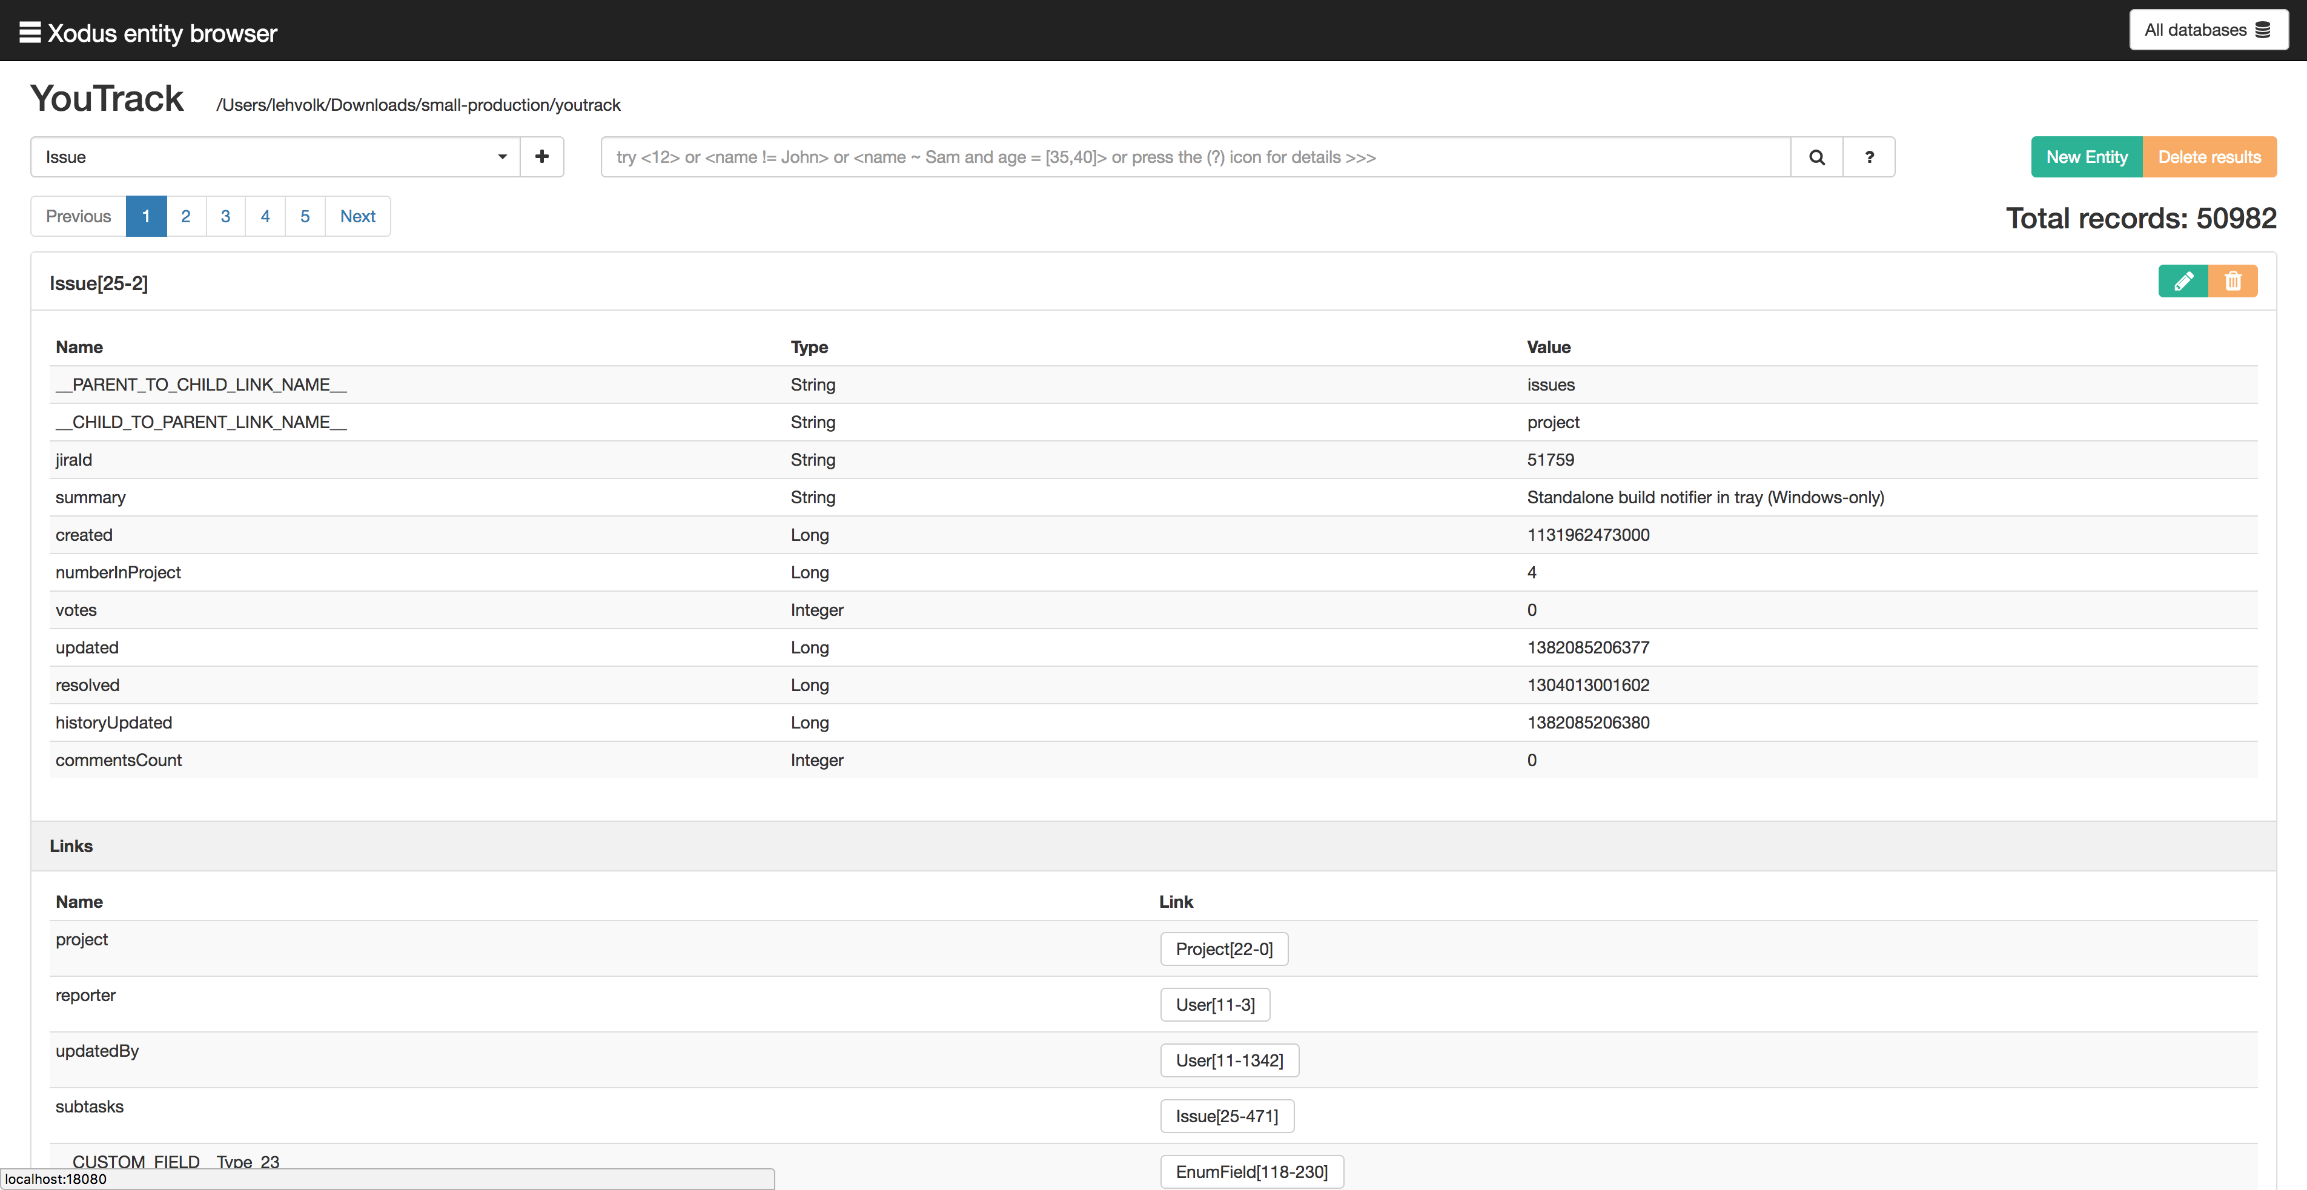This screenshot has height=1190, width=2307.
Task: Expand the Issue entity type dropdown
Action: [x=275, y=157]
